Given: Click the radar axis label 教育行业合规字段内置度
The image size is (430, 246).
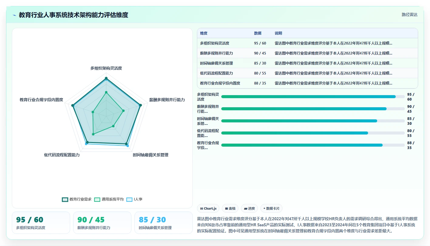Looking at the screenshot, I should [41, 100].
